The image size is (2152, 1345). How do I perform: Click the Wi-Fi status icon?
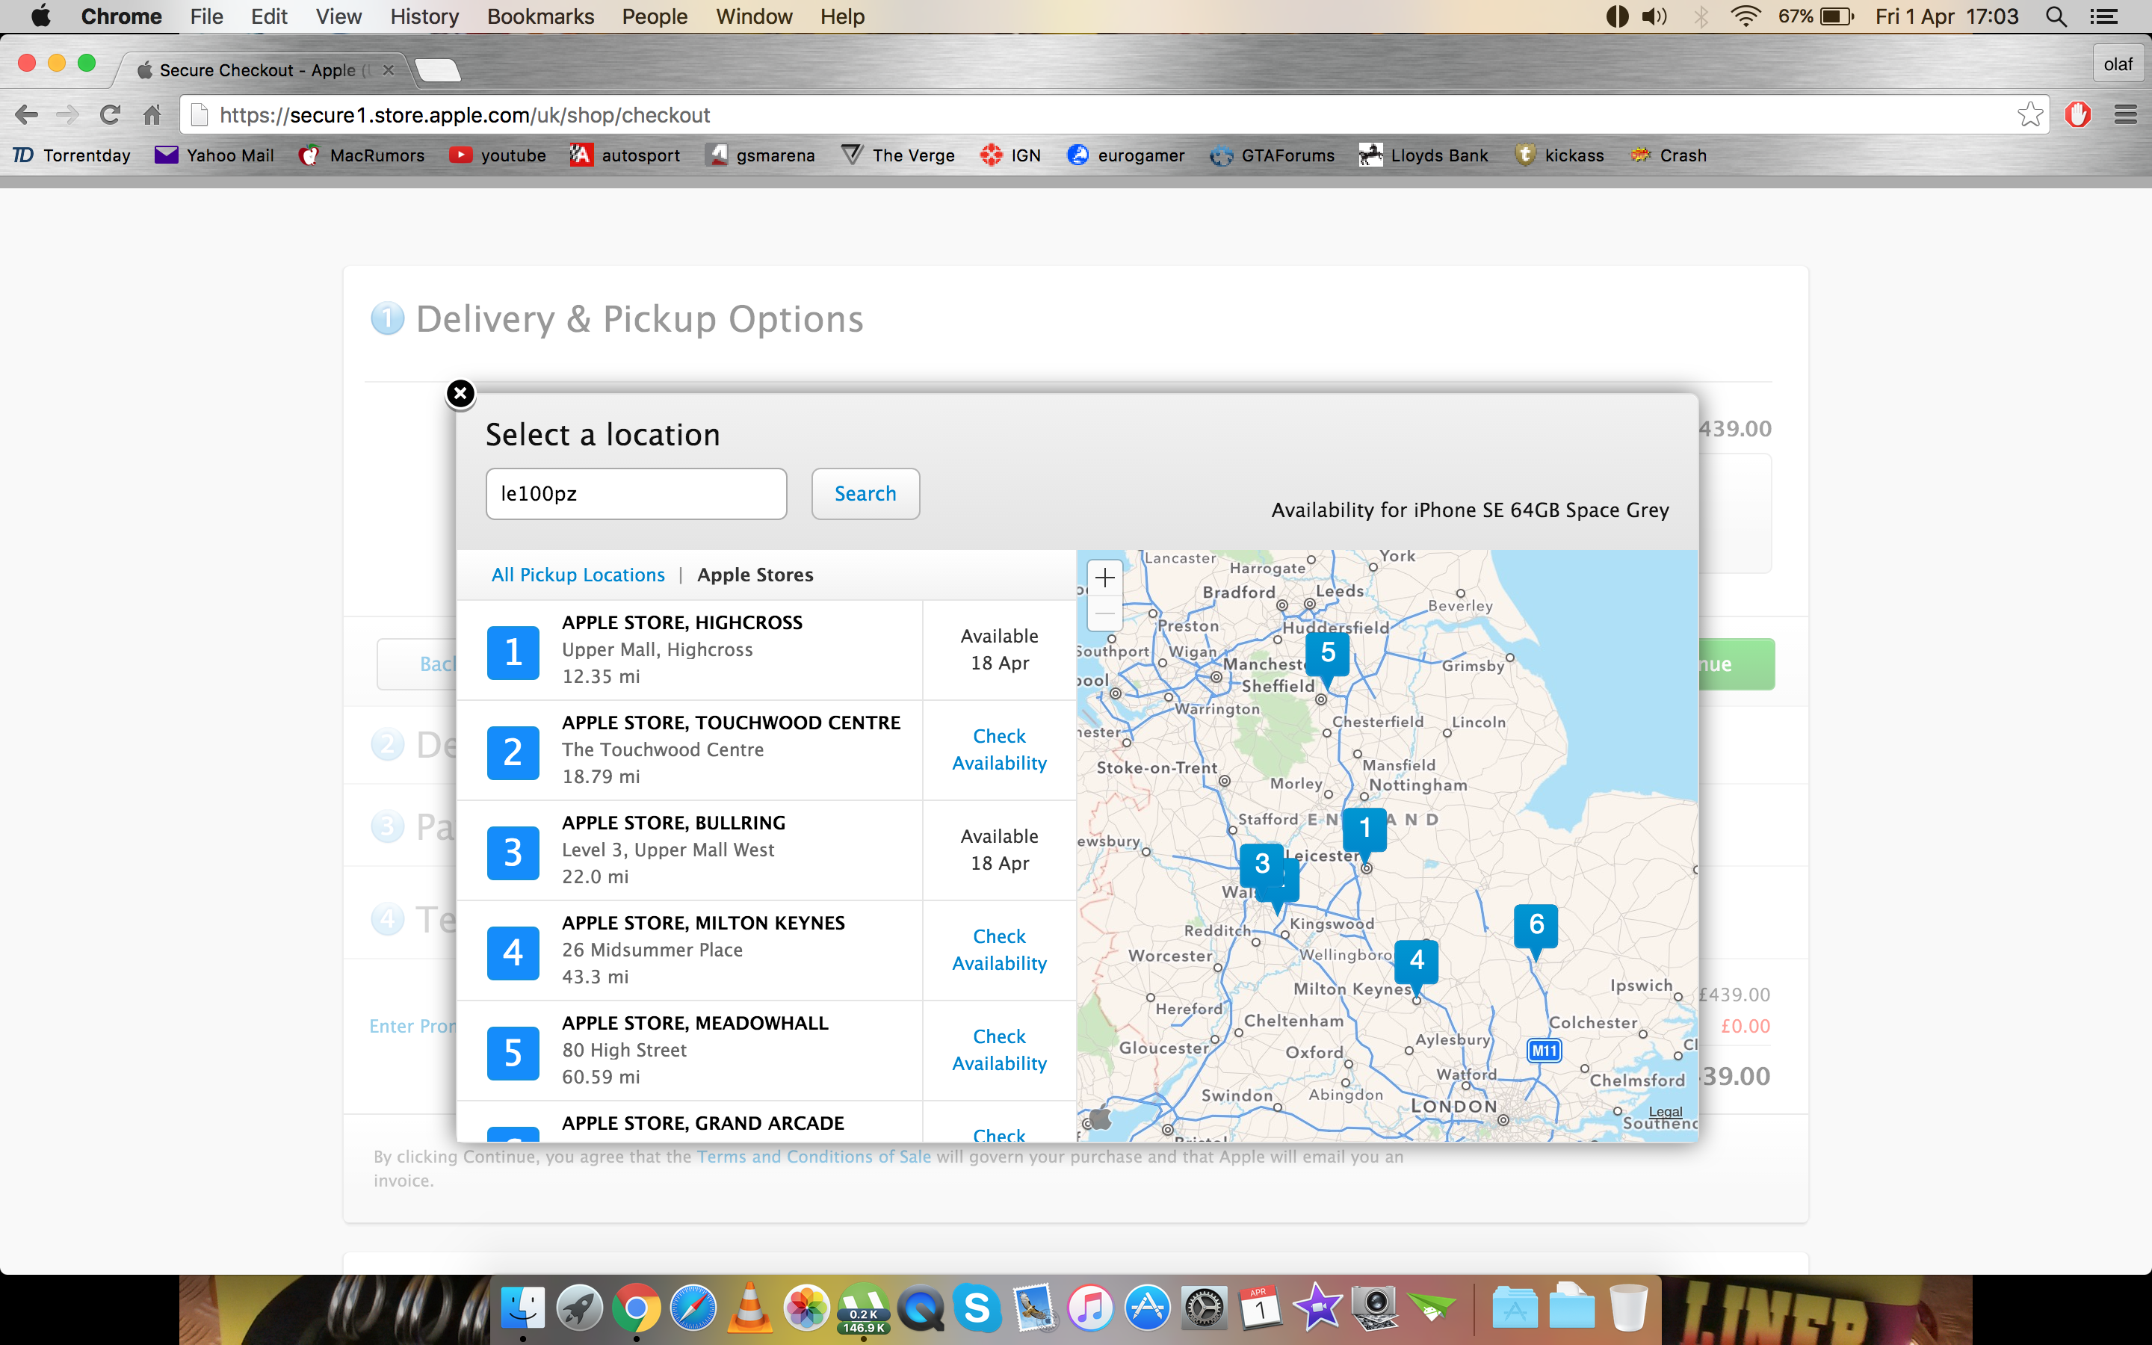tap(1746, 16)
